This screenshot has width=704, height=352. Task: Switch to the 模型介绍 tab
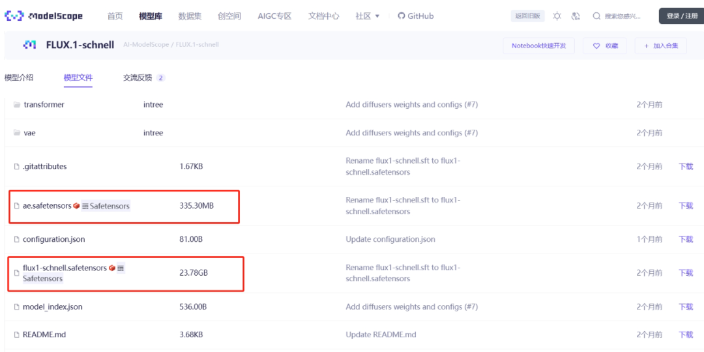tap(19, 77)
